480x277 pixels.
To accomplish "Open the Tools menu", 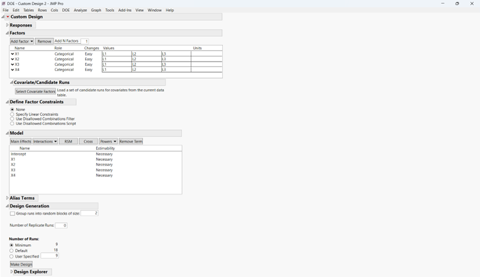I will point(110,10).
